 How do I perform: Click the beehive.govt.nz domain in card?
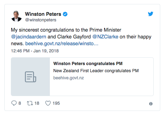(x=69, y=78)
